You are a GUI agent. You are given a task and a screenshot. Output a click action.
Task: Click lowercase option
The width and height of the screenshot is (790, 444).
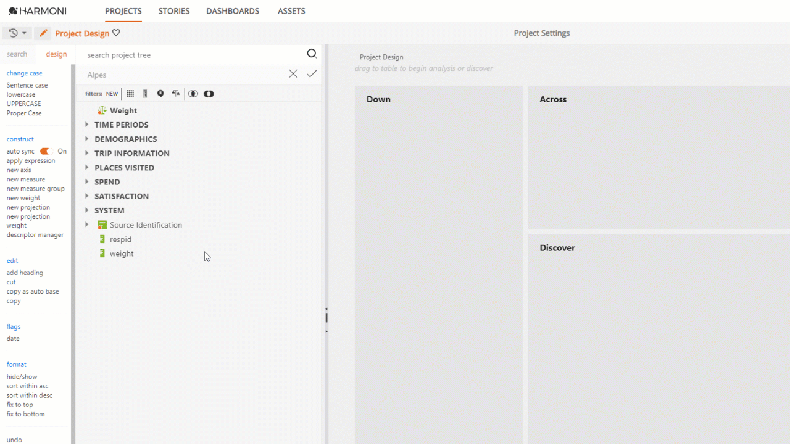click(21, 94)
